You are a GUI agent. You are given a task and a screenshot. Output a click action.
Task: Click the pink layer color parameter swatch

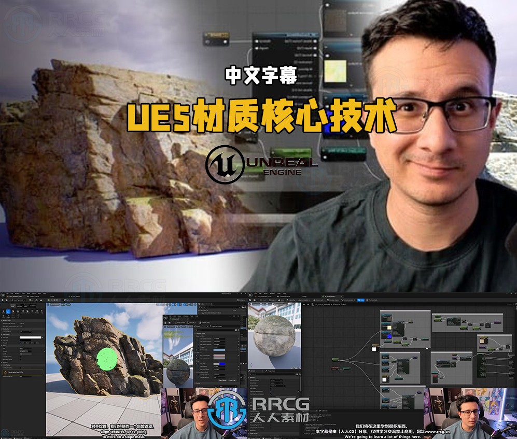point(219,355)
